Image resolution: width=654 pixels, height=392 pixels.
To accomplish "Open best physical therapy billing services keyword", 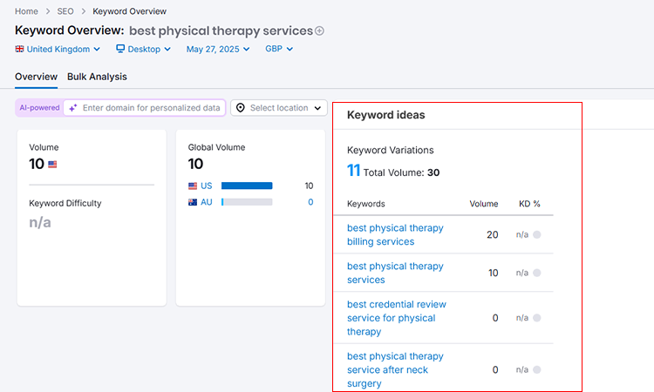I will tap(395, 234).
